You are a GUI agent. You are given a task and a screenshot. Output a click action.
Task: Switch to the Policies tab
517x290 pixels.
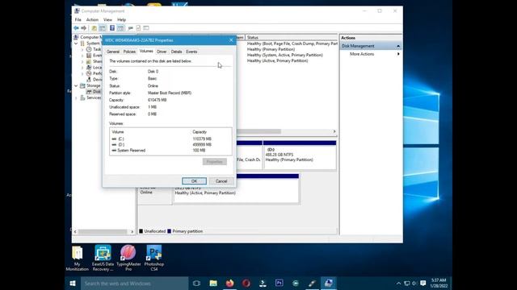click(129, 52)
